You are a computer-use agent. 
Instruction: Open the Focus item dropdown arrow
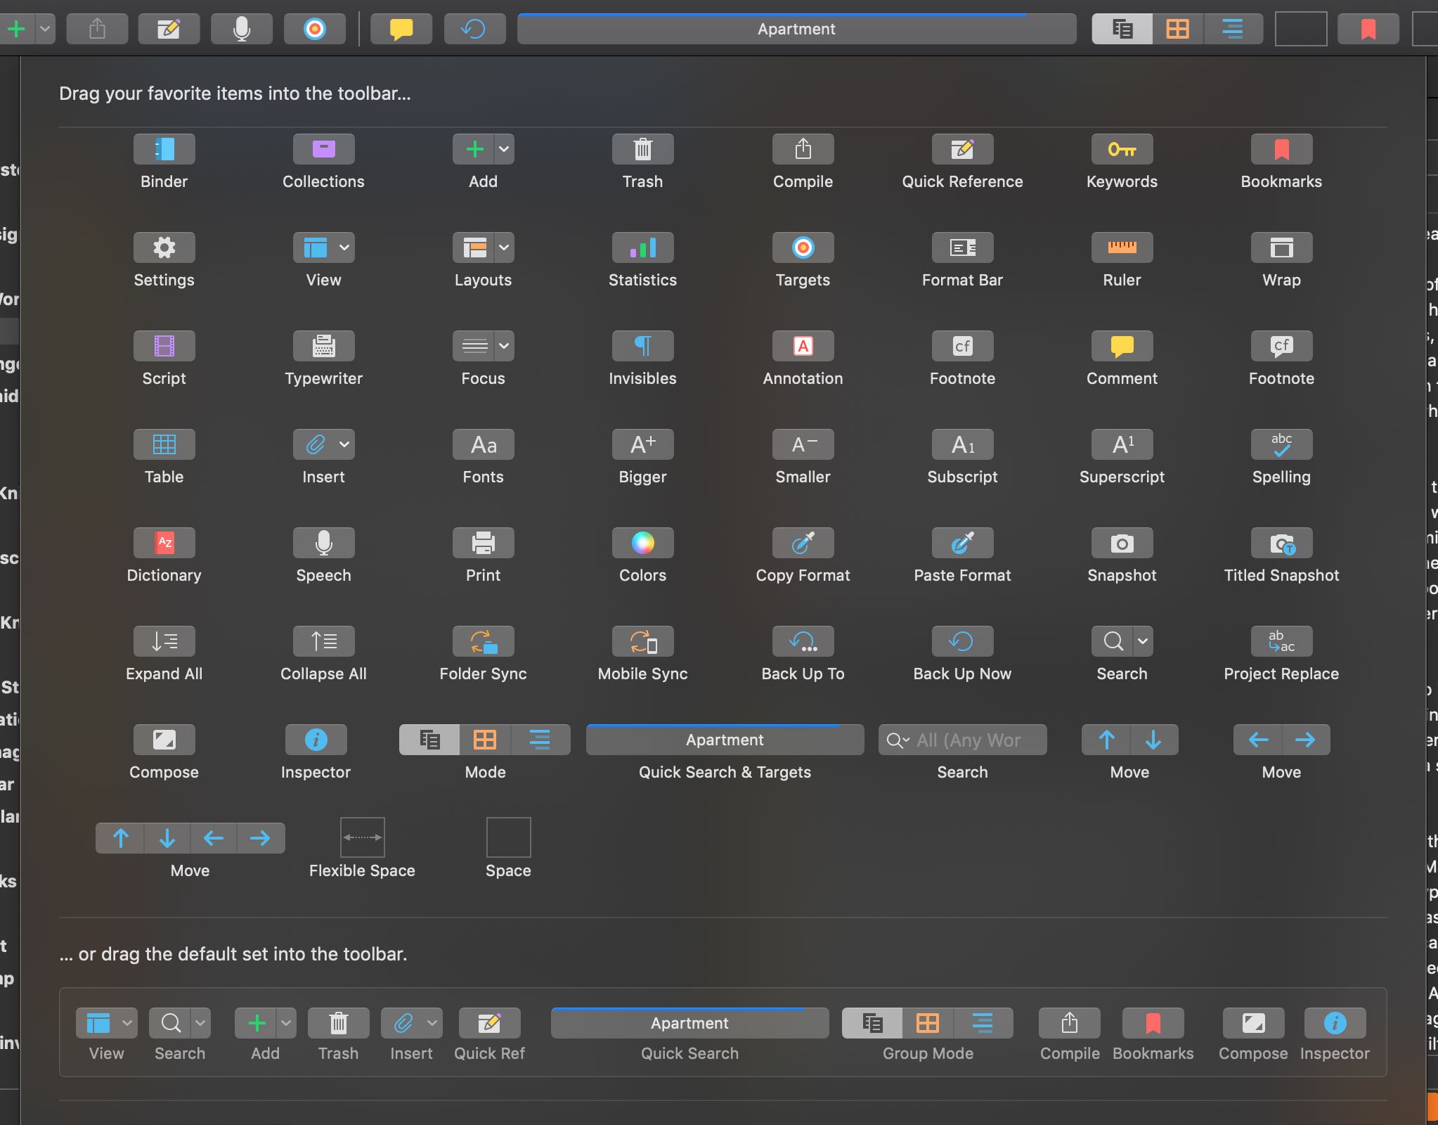coord(504,346)
